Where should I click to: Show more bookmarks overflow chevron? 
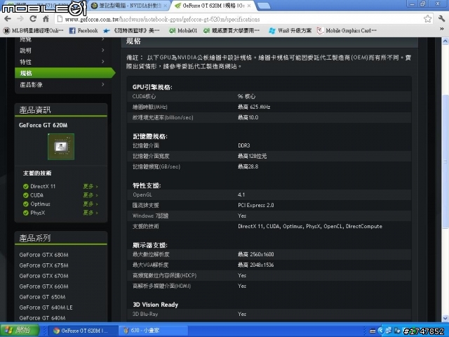click(x=441, y=29)
